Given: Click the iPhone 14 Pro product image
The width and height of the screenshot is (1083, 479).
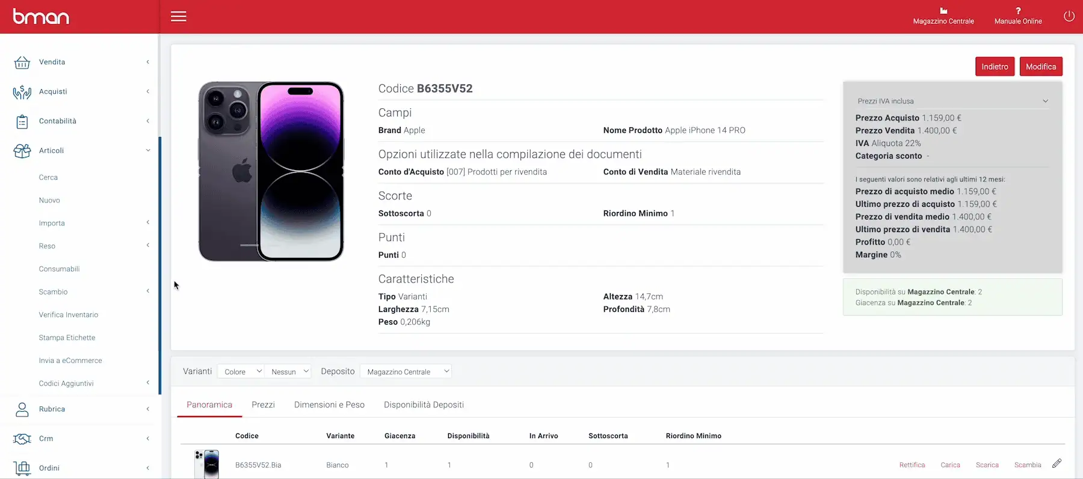Looking at the screenshot, I should coord(271,171).
